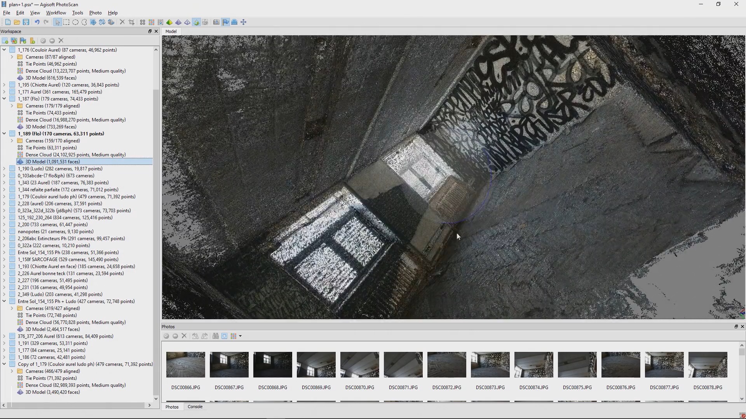Screen dimensions: 746x419
Task: Open the Tools menu
Action: click(x=77, y=12)
